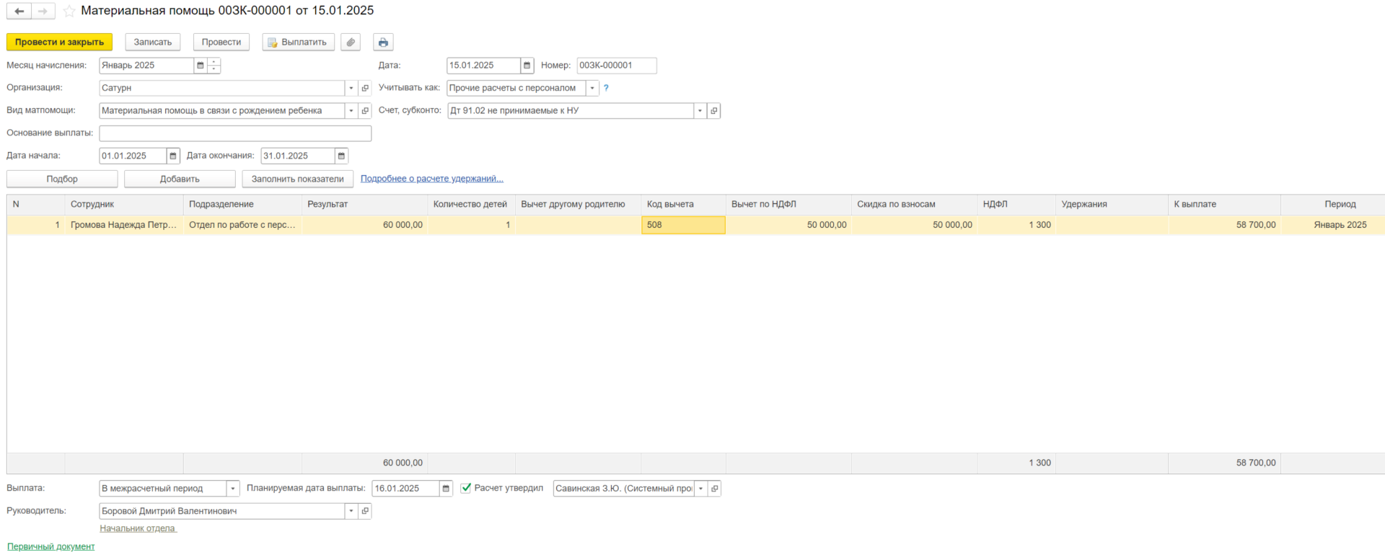Open the Руководитель Боровой record form
This screenshot has height=555, width=1385.
click(365, 511)
